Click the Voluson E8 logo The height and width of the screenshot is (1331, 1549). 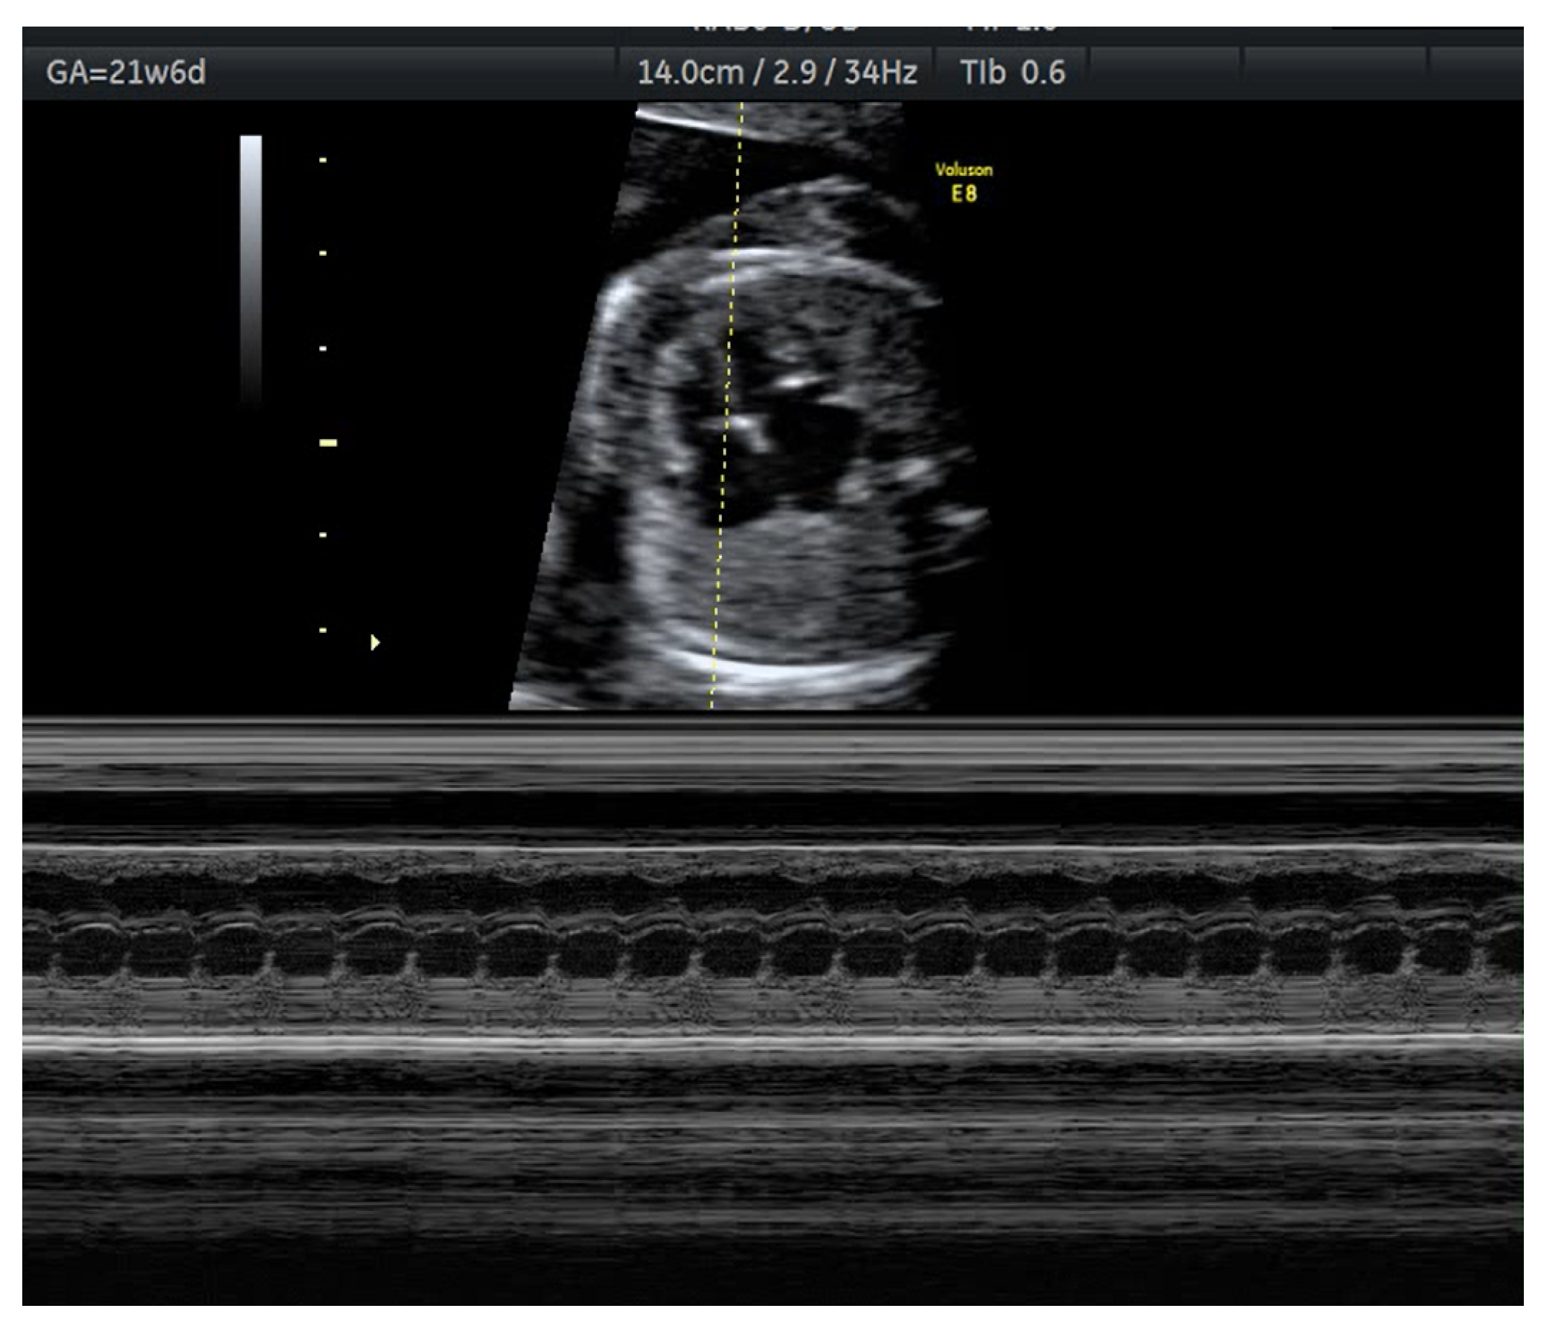pos(963,182)
